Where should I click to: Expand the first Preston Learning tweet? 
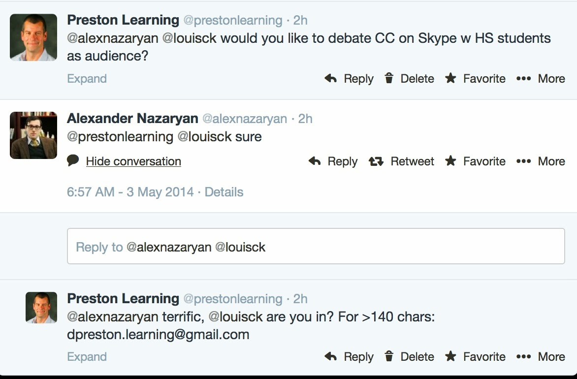coord(87,78)
